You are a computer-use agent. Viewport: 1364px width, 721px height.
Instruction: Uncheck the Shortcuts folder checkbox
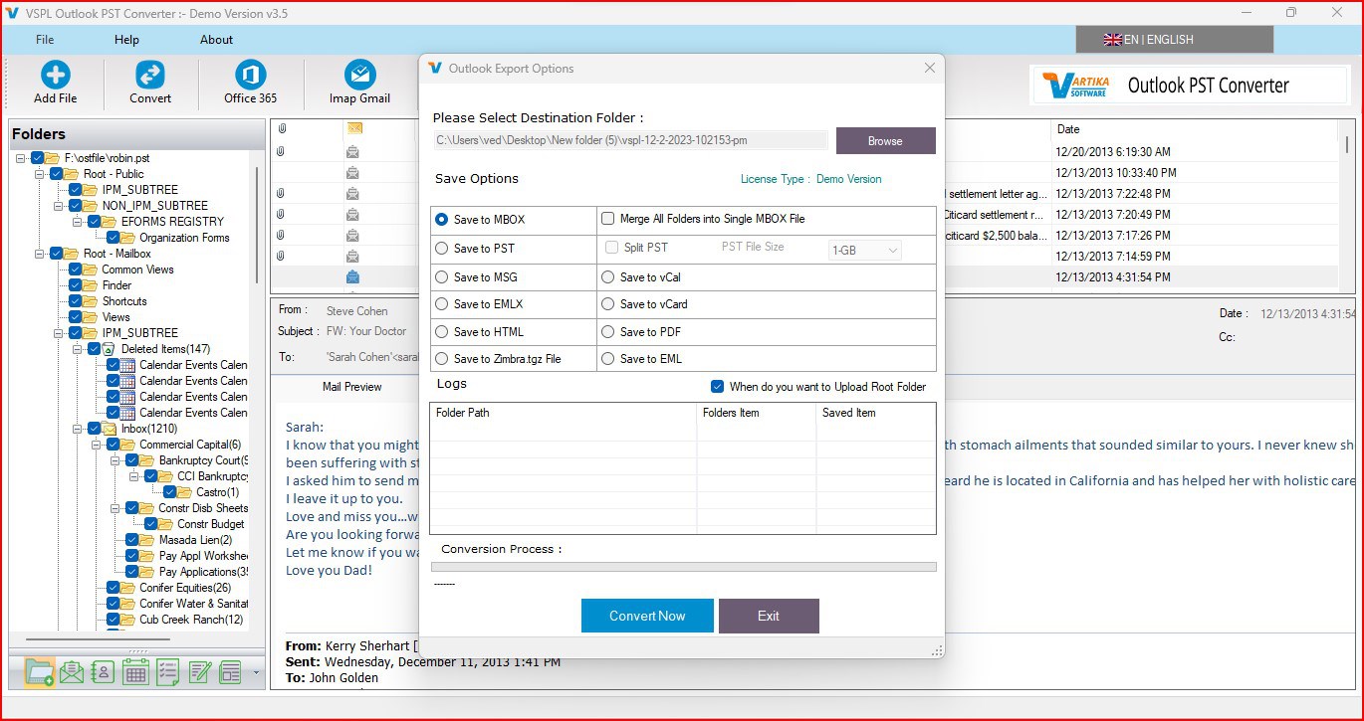click(x=76, y=301)
